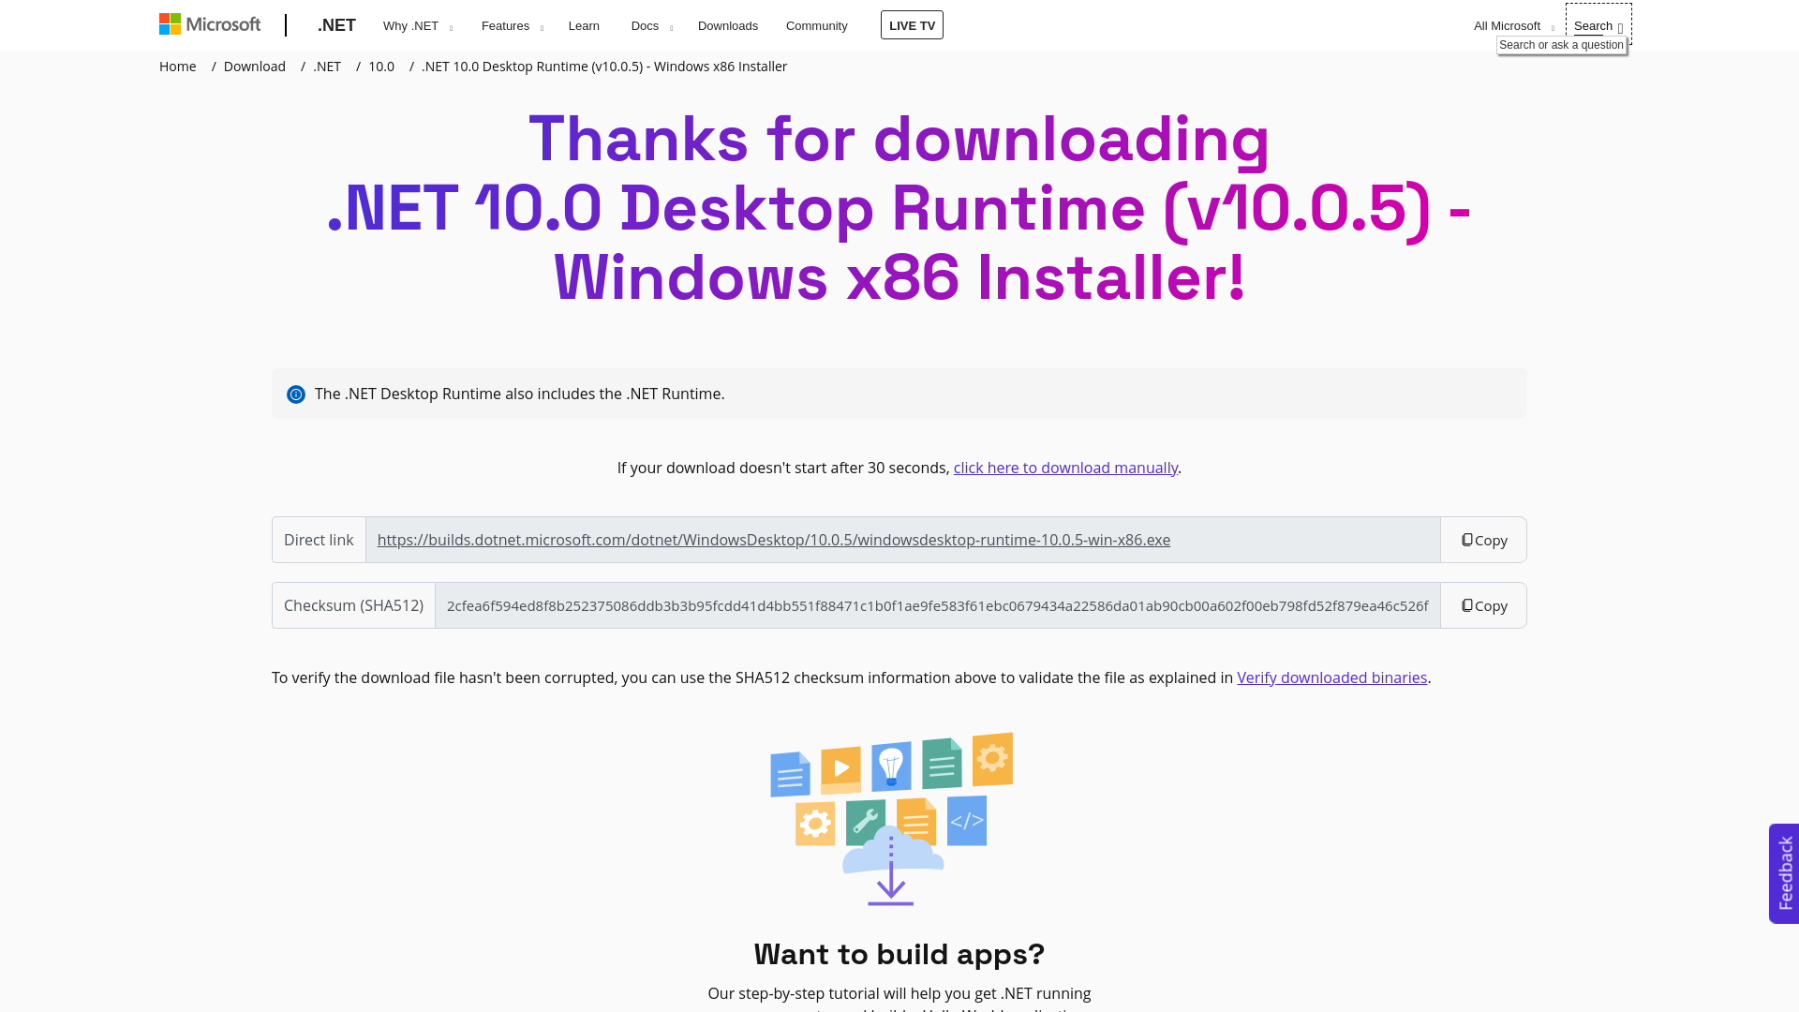Copy the Direct link URL
This screenshot has height=1012, width=1799.
pyautogui.click(x=1483, y=540)
